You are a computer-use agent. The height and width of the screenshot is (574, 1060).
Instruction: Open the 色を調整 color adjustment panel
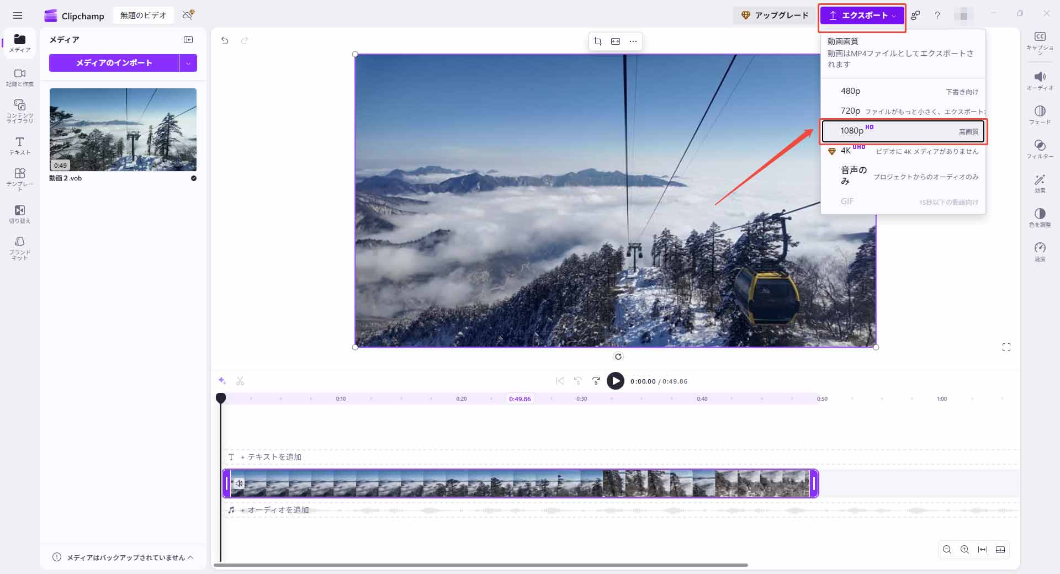coord(1040,219)
